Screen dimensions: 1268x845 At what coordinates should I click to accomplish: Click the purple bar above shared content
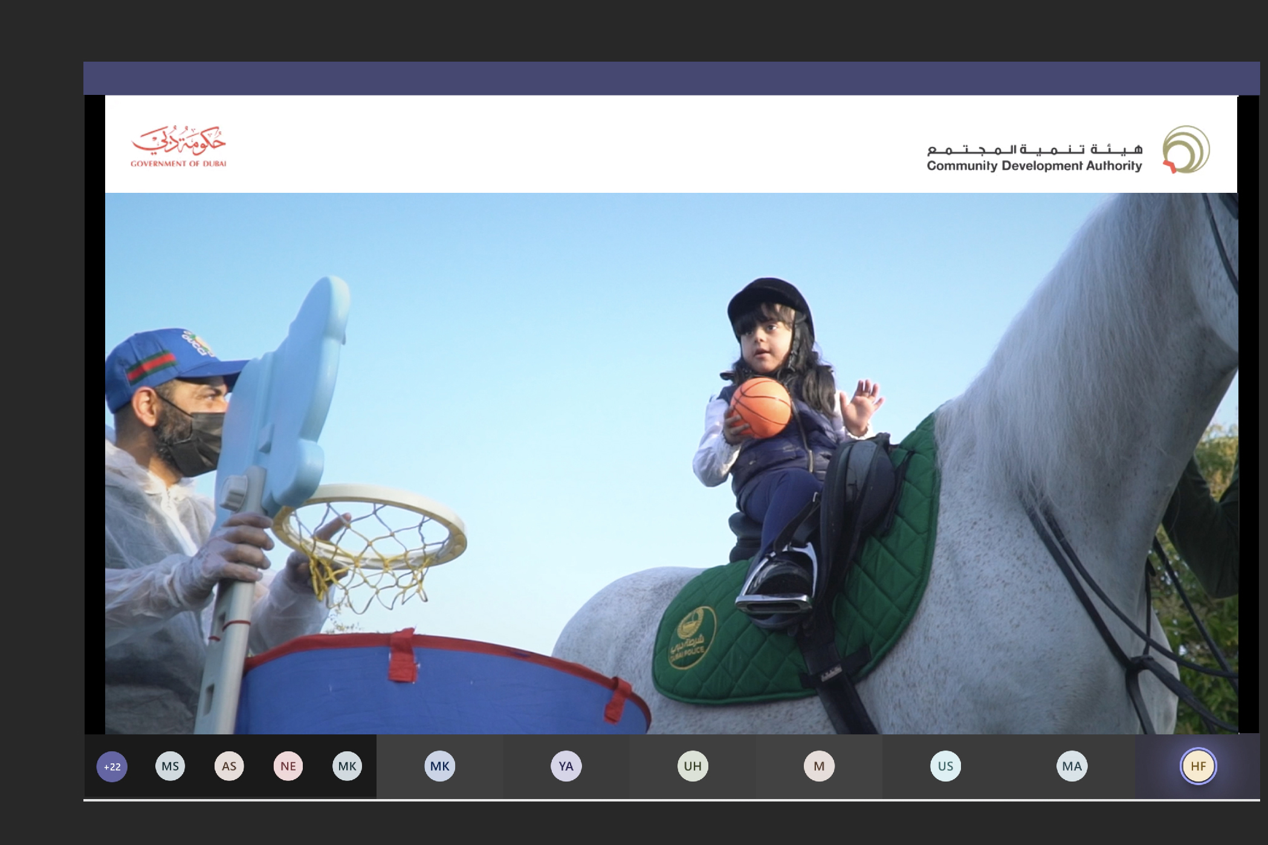pyautogui.click(x=671, y=79)
